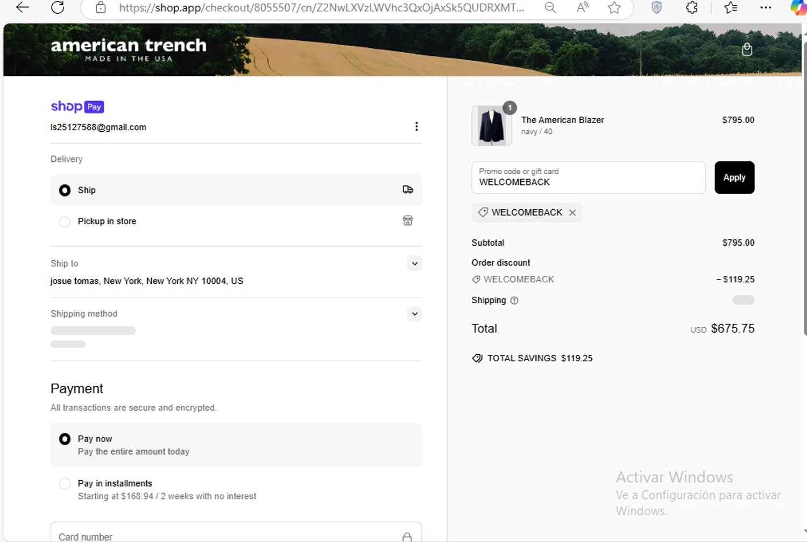Choose the Pay now option
The width and height of the screenshot is (807, 542).
coord(236,445)
